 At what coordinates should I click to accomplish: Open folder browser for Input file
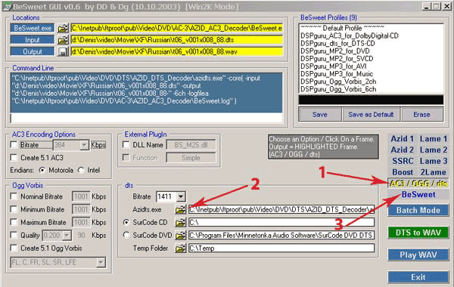[x=63, y=40]
